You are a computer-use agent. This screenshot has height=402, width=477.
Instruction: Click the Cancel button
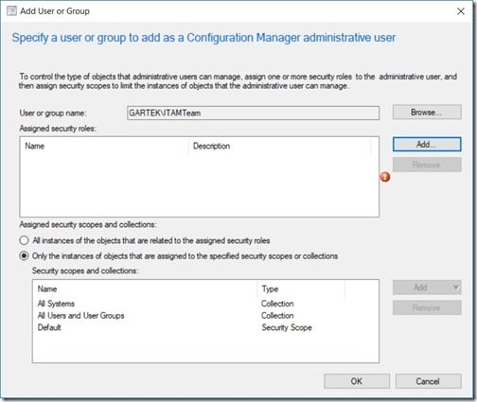point(428,381)
